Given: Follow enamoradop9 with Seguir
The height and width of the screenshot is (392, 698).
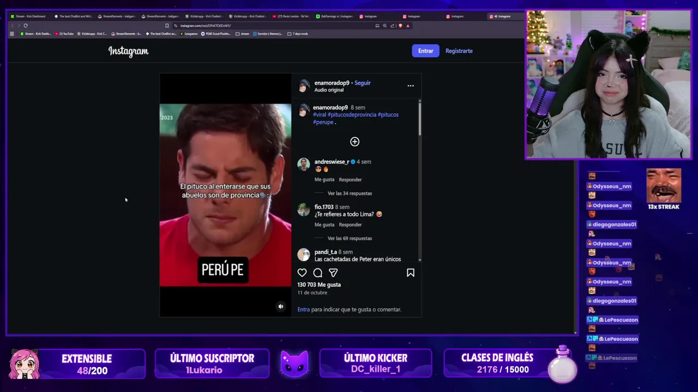Looking at the screenshot, I should (363, 83).
